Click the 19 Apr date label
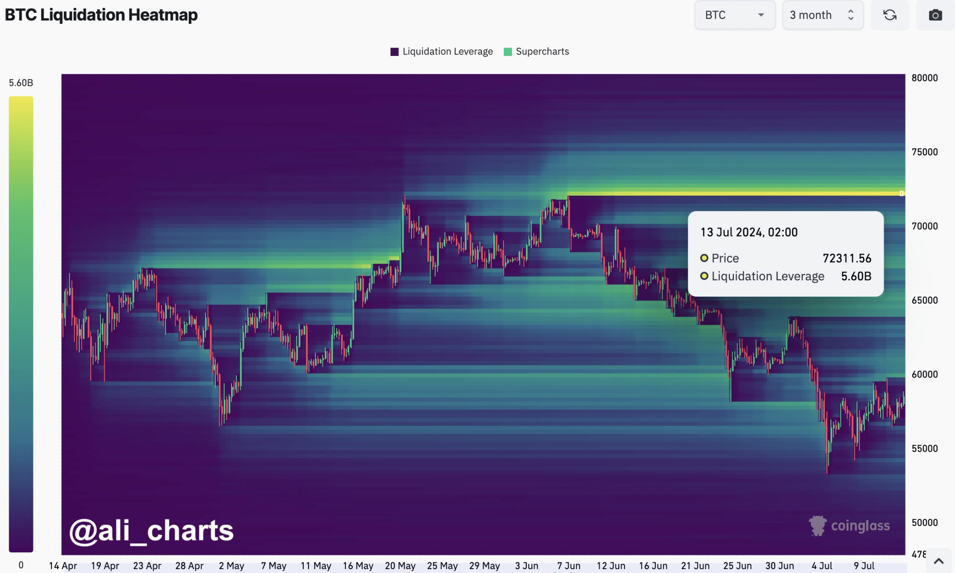Screen dimensions: 955x573 point(105,566)
